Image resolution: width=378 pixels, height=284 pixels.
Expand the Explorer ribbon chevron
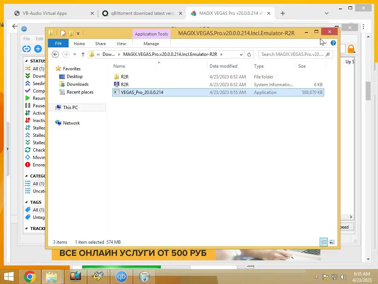(325, 43)
